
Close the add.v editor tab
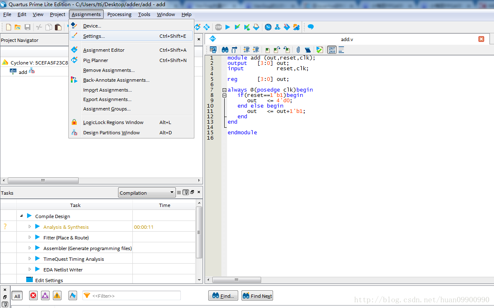[481, 39]
